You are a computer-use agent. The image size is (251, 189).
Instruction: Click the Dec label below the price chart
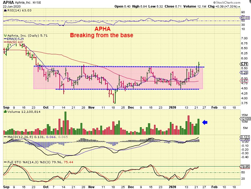click(x=131, y=107)
